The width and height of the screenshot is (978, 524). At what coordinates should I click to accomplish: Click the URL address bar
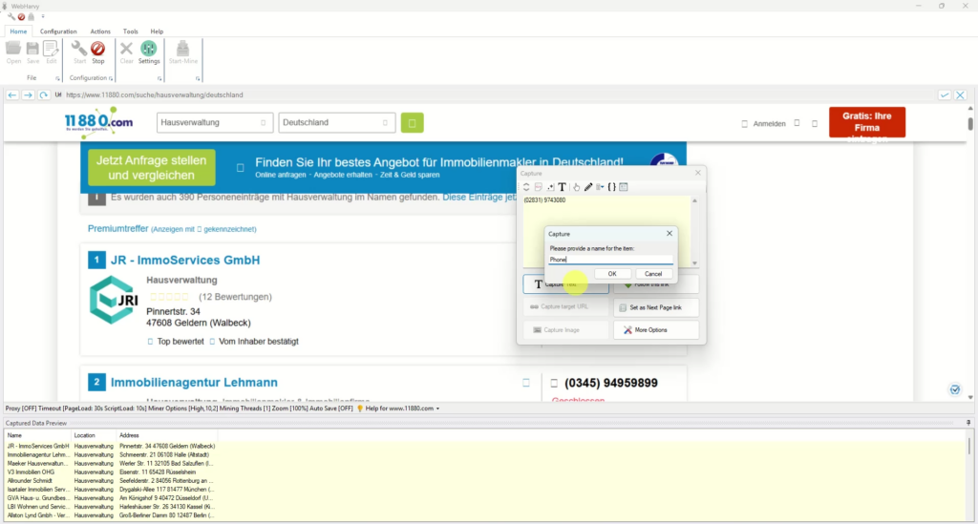pos(499,94)
